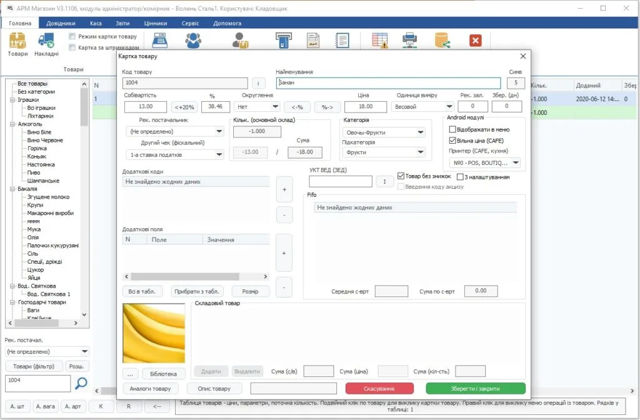Collapse the Бакалія tree node
The height and width of the screenshot is (420, 640).
[x=12, y=189]
